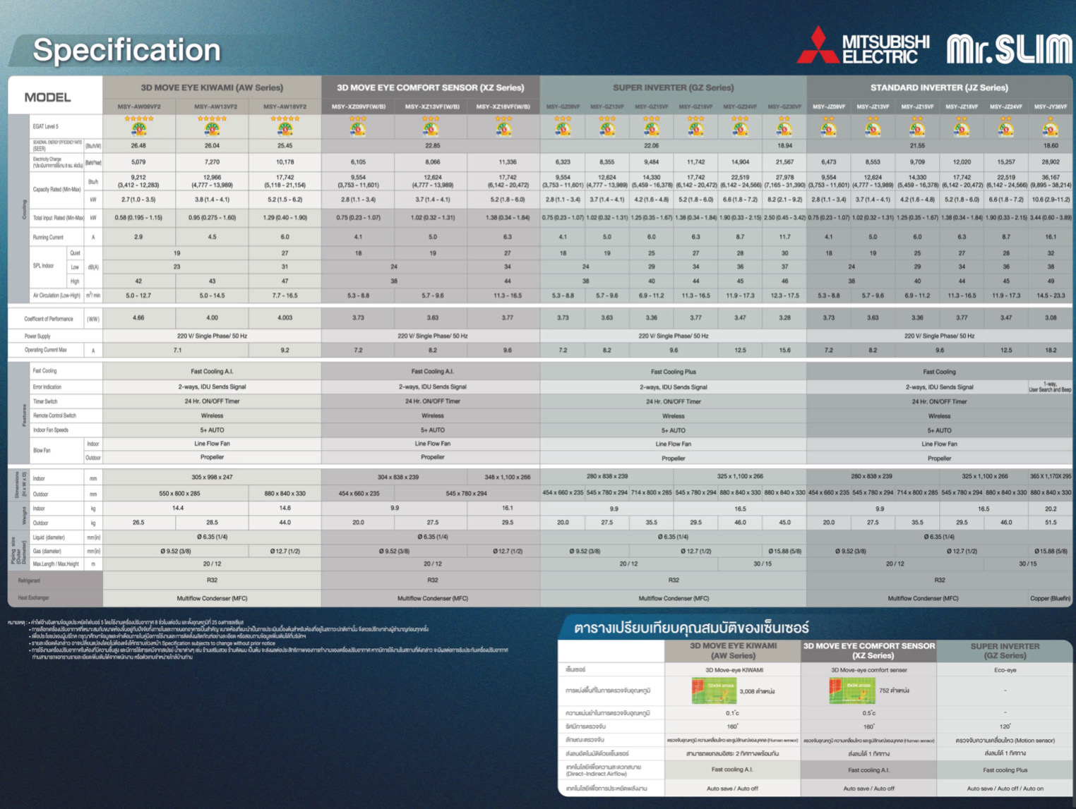This screenshot has width=1076, height=809.
Task: Click the 8x94 areas comfort sensor heatmap
Action: tap(851, 691)
